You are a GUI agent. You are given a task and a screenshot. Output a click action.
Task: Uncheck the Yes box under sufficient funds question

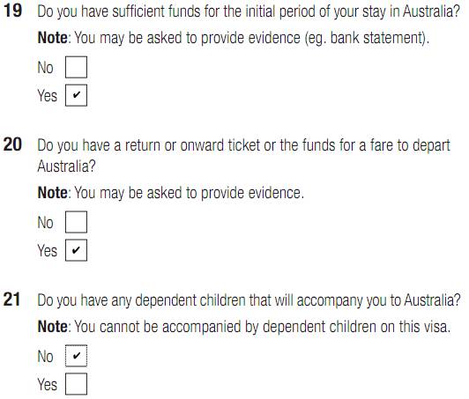click(x=76, y=95)
